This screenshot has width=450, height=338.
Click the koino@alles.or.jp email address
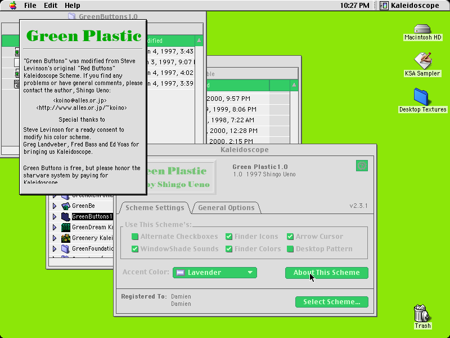(80, 101)
